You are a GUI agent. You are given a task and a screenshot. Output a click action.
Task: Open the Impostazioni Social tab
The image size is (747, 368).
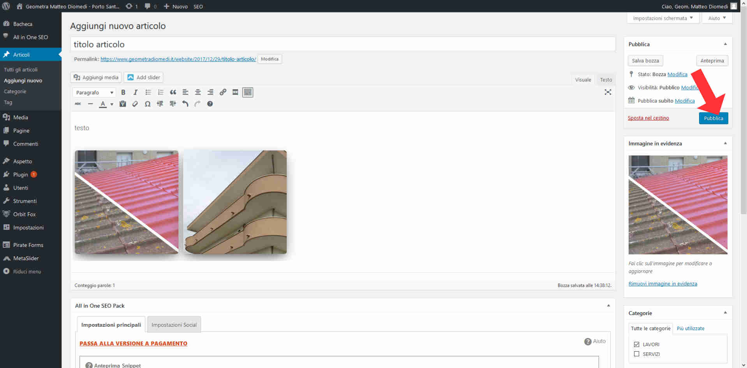[x=174, y=324]
